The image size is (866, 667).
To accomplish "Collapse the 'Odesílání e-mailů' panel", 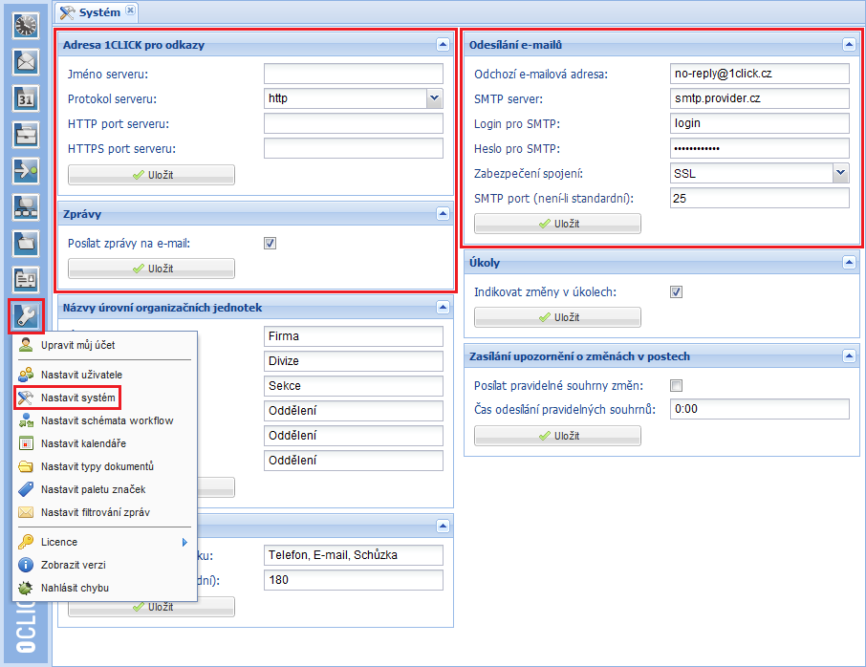I will [x=848, y=44].
